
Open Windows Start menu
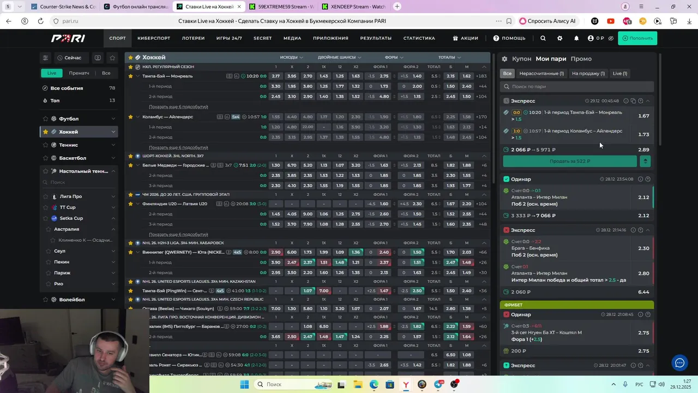[x=244, y=384]
